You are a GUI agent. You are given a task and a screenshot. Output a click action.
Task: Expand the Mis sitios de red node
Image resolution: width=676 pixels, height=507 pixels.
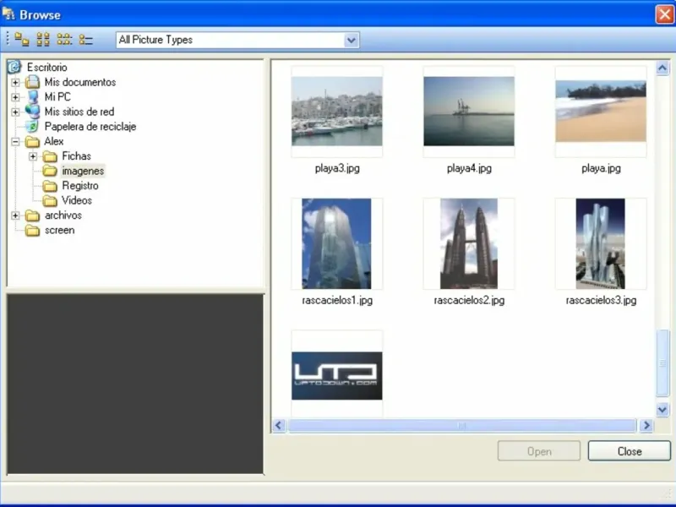point(15,112)
